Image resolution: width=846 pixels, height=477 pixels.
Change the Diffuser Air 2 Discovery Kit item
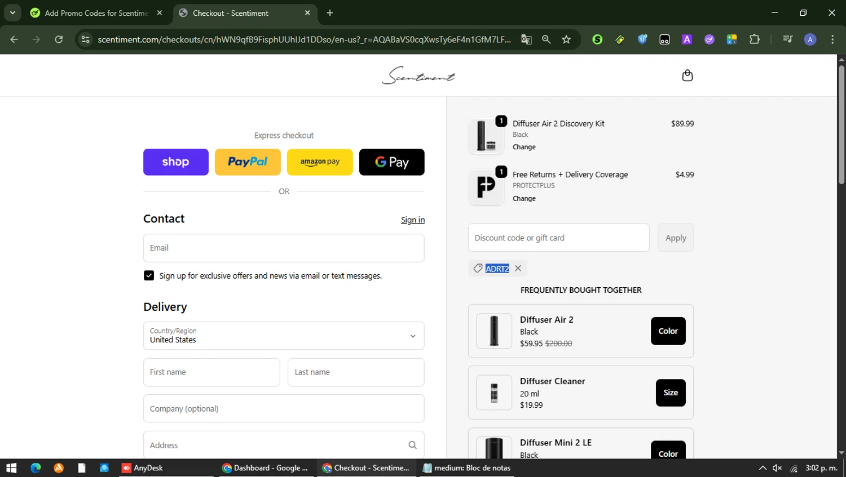coord(524,147)
